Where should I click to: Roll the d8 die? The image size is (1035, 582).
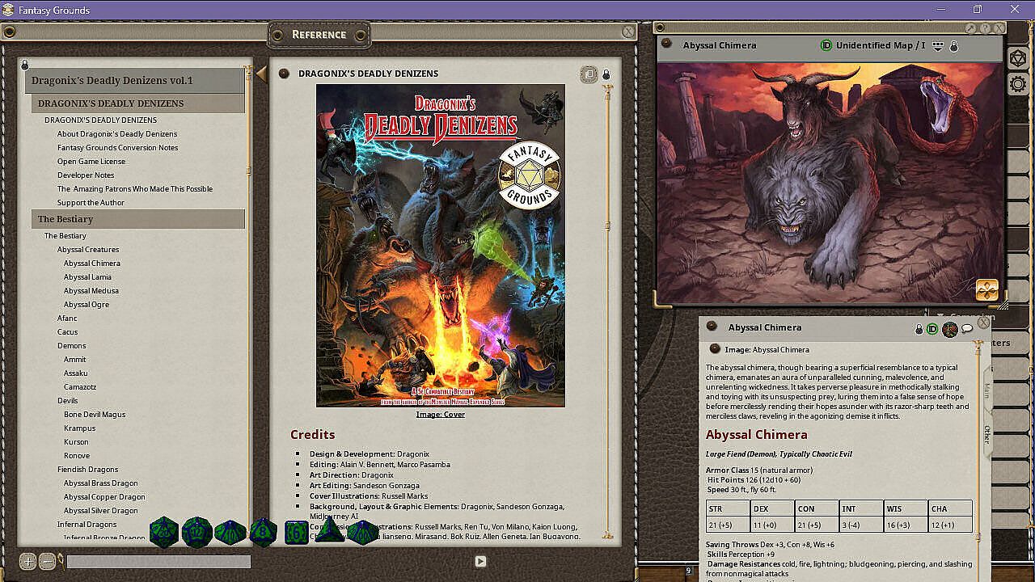pyautogui.click(x=264, y=533)
